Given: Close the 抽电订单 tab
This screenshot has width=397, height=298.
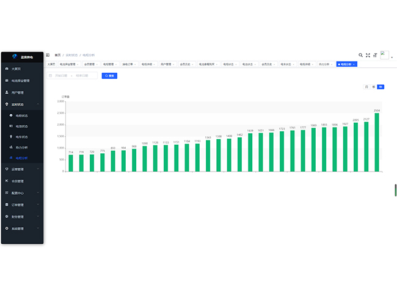Looking at the screenshot, I should pyautogui.click(x=135, y=65).
